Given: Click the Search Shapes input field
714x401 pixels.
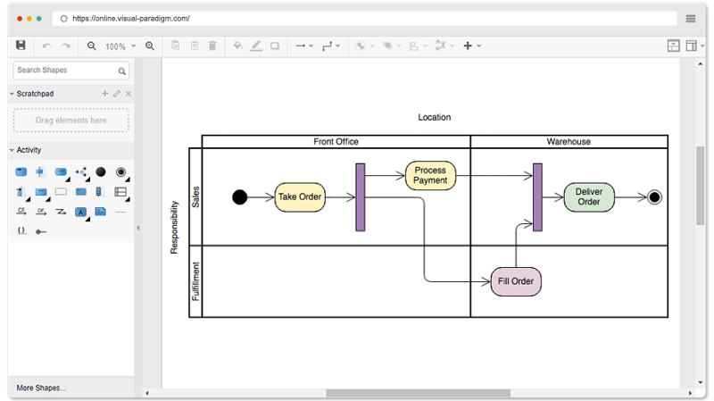Looking at the screenshot, I should point(64,71).
